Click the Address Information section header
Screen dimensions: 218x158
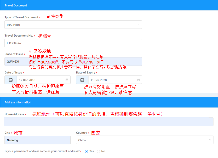click(x=18, y=102)
